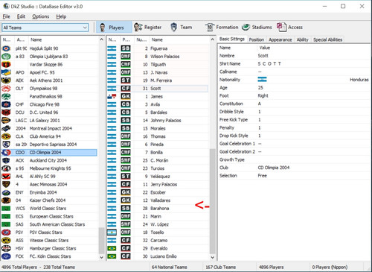Select the Montreal Impact 2004 team row
Image resolution: width=372 pixels, height=272 pixels.
click(49, 128)
